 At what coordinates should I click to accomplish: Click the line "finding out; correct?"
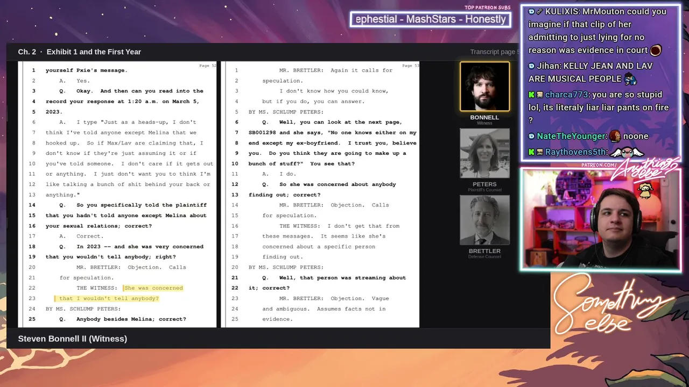pyautogui.click(x=284, y=195)
